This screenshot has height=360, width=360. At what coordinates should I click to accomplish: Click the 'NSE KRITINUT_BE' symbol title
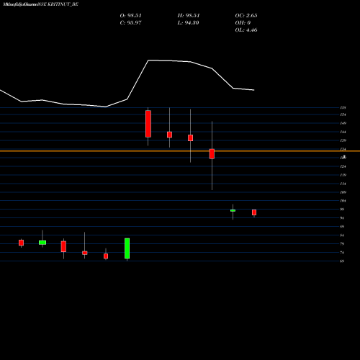click(58, 4)
